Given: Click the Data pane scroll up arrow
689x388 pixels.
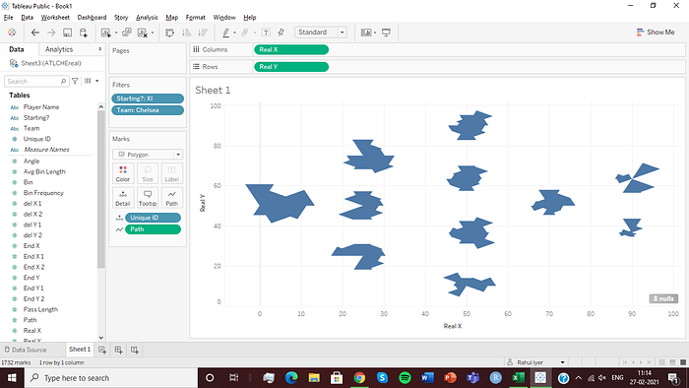Looking at the screenshot, I should point(101,106).
